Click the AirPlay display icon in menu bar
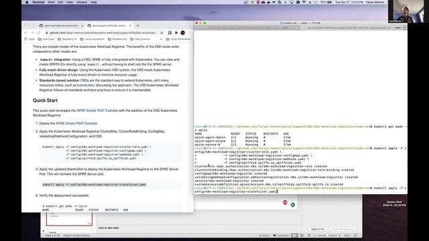This screenshot has height=241, width=429. click(x=292, y=2)
